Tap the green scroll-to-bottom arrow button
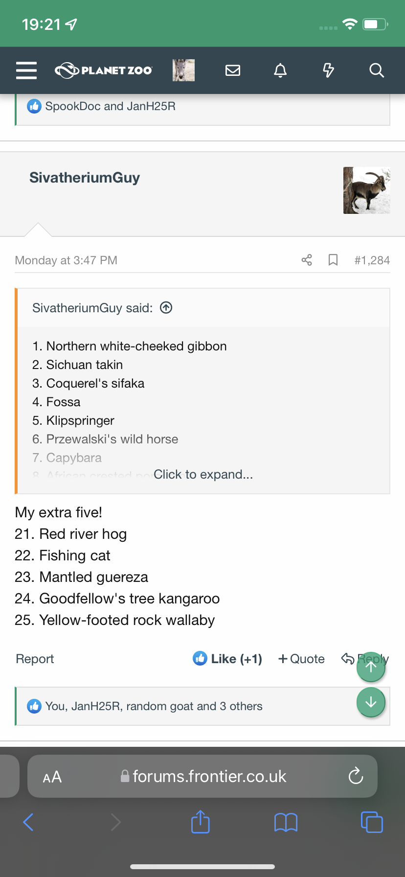Viewport: 405px width, 877px height. pyautogui.click(x=371, y=703)
